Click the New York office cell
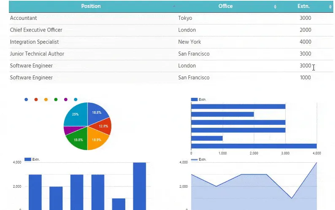 pyautogui.click(x=189, y=42)
